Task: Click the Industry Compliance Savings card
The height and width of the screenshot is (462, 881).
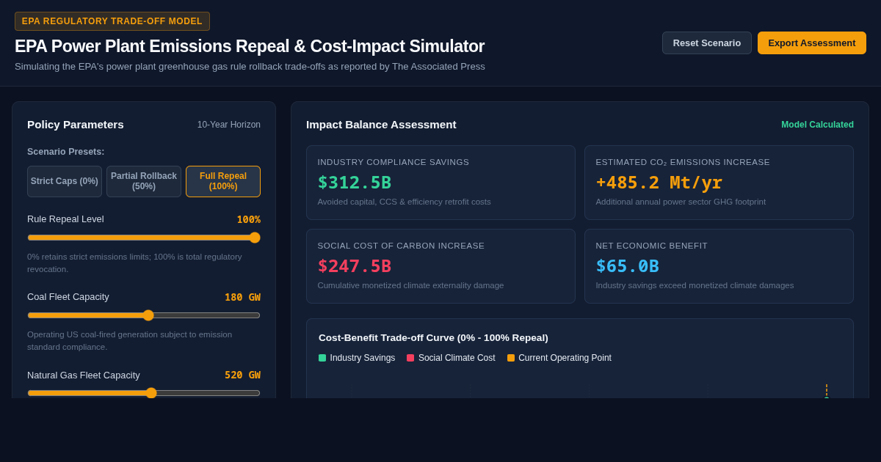Action: (x=440, y=183)
